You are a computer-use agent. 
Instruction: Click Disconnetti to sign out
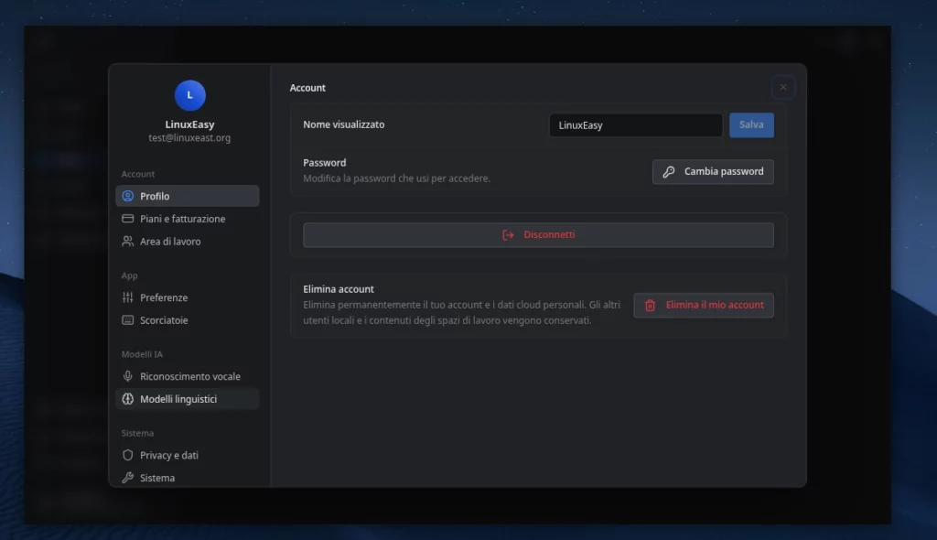pos(538,235)
